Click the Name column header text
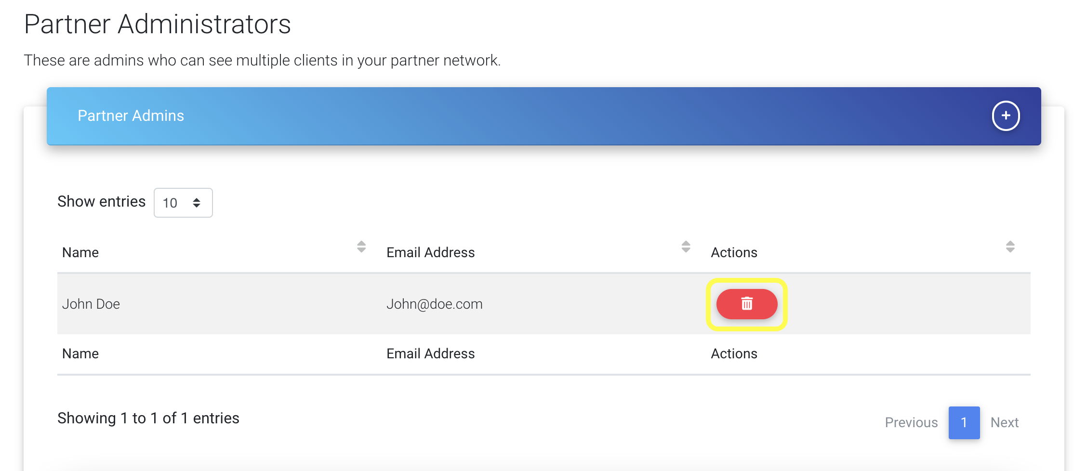 pos(80,252)
